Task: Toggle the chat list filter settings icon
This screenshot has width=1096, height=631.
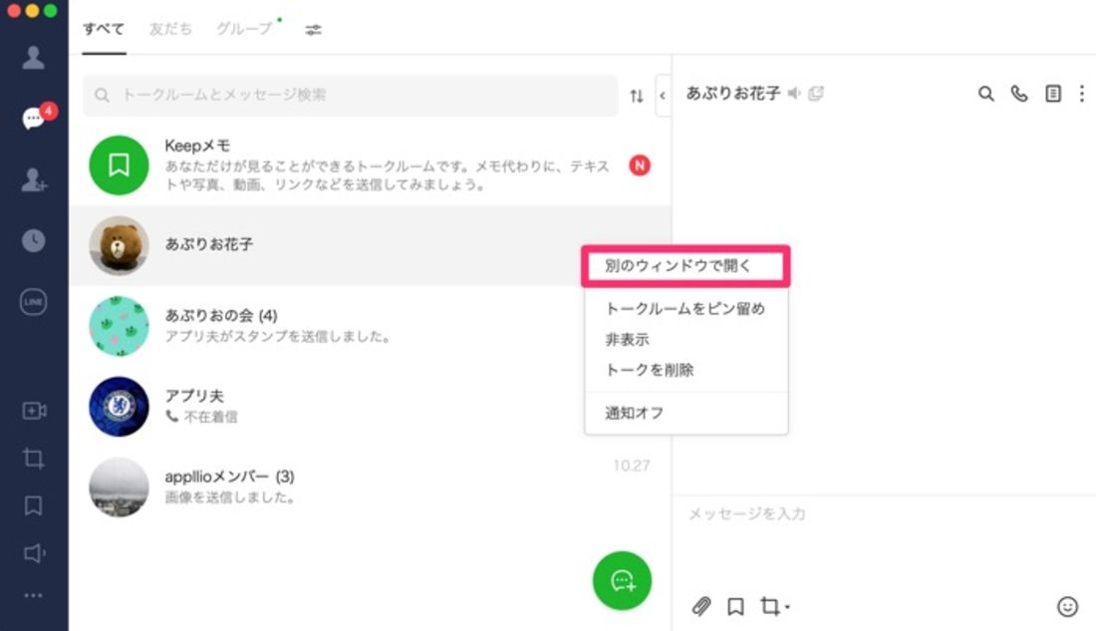Action: pos(313,30)
